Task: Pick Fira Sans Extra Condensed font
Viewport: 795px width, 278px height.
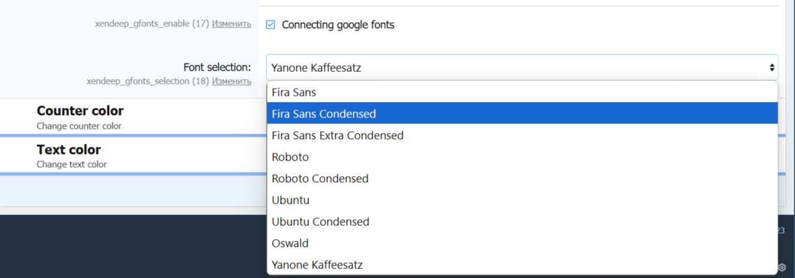Action: (x=338, y=135)
